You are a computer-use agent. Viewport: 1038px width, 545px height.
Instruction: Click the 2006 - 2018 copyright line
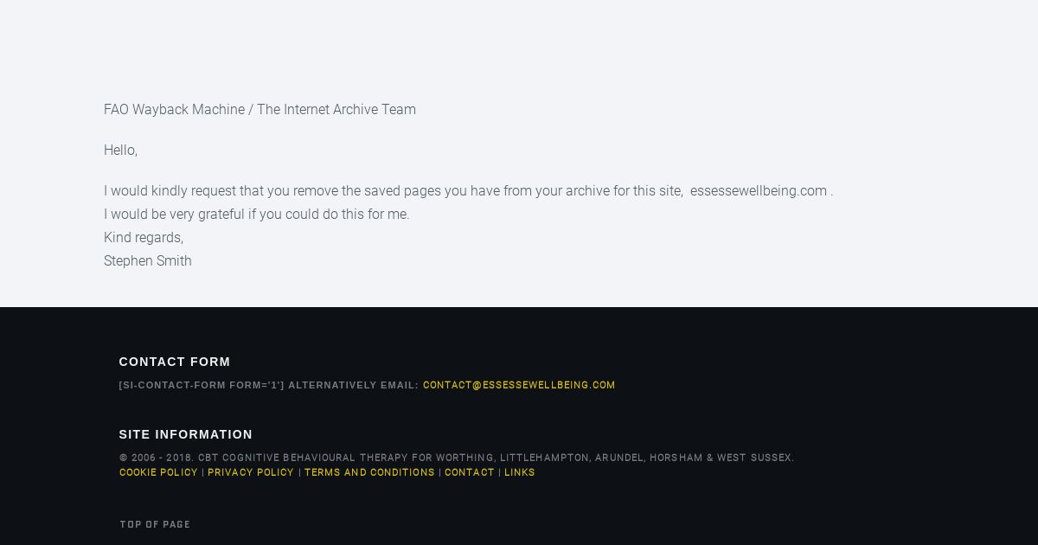coord(457,458)
